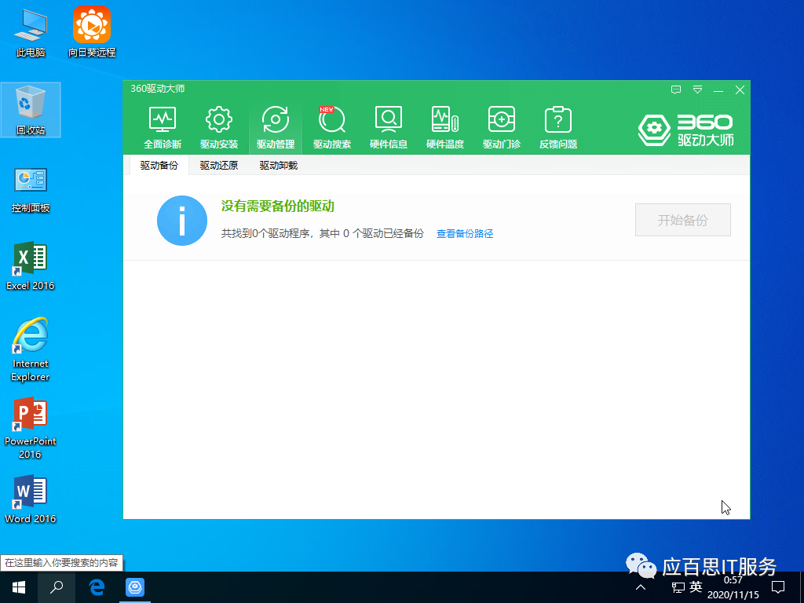
Task: Select the 回收站 recycle bin icon
Action: pos(31,110)
